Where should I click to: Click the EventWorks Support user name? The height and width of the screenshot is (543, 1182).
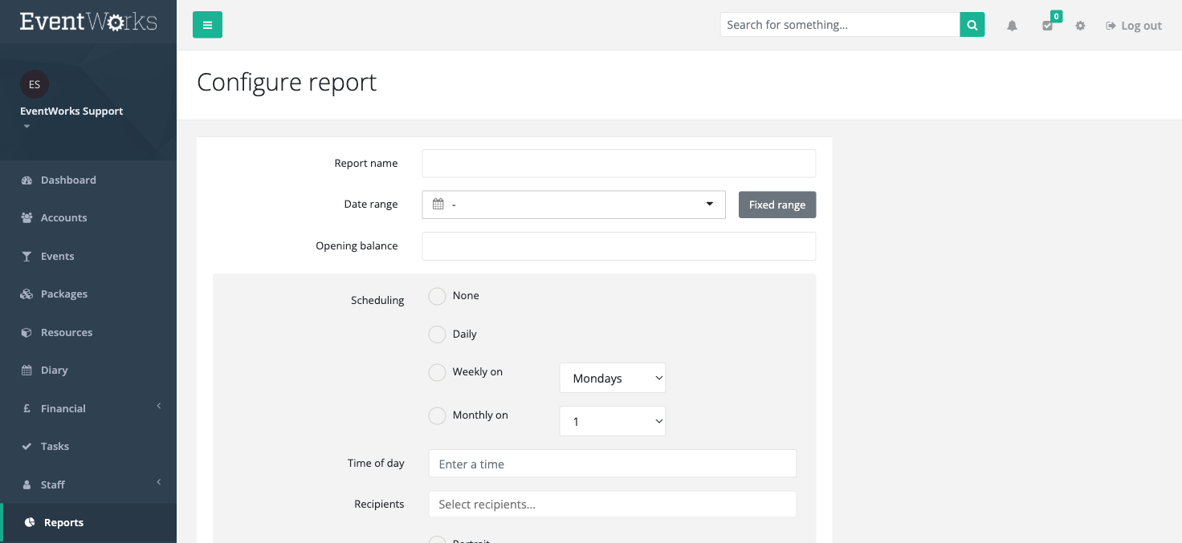71,111
